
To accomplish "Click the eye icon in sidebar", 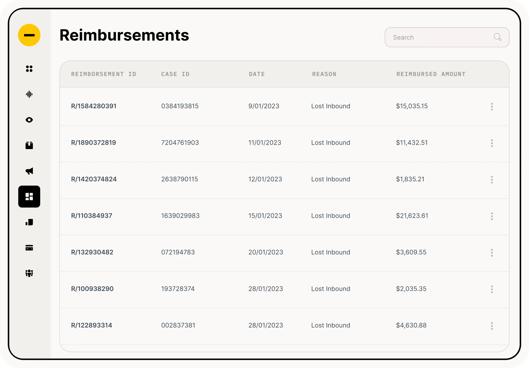I will click(x=29, y=120).
